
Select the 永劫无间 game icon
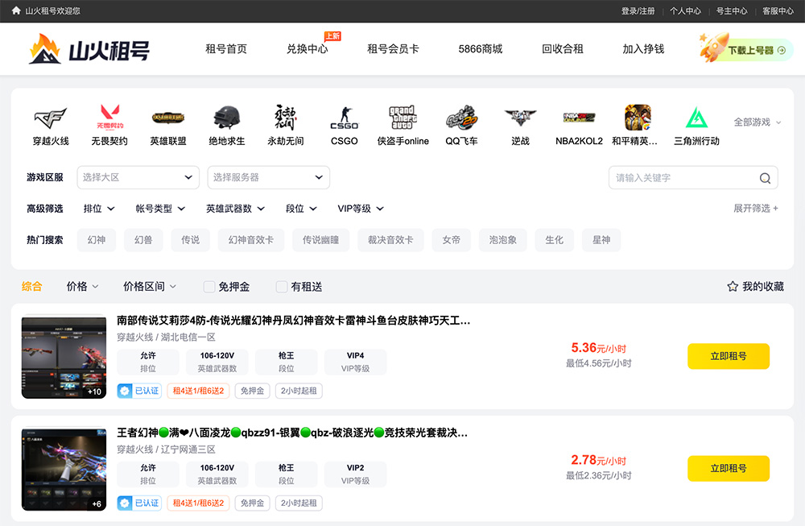[x=286, y=117]
